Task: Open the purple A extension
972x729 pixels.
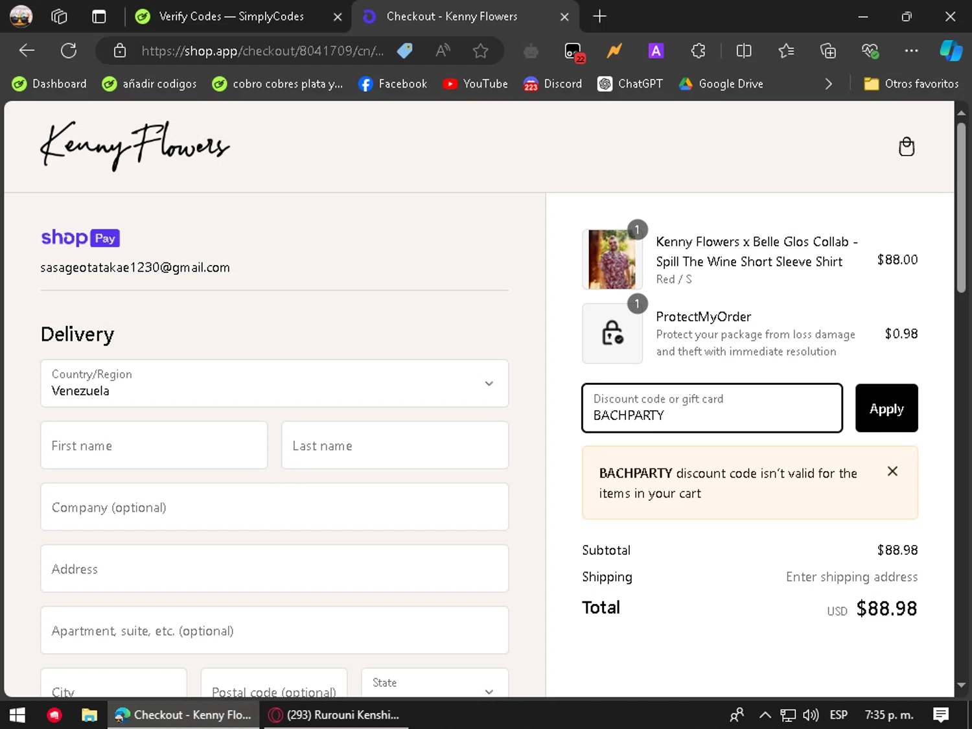Action: pyautogui.click(x=656, y=51)
